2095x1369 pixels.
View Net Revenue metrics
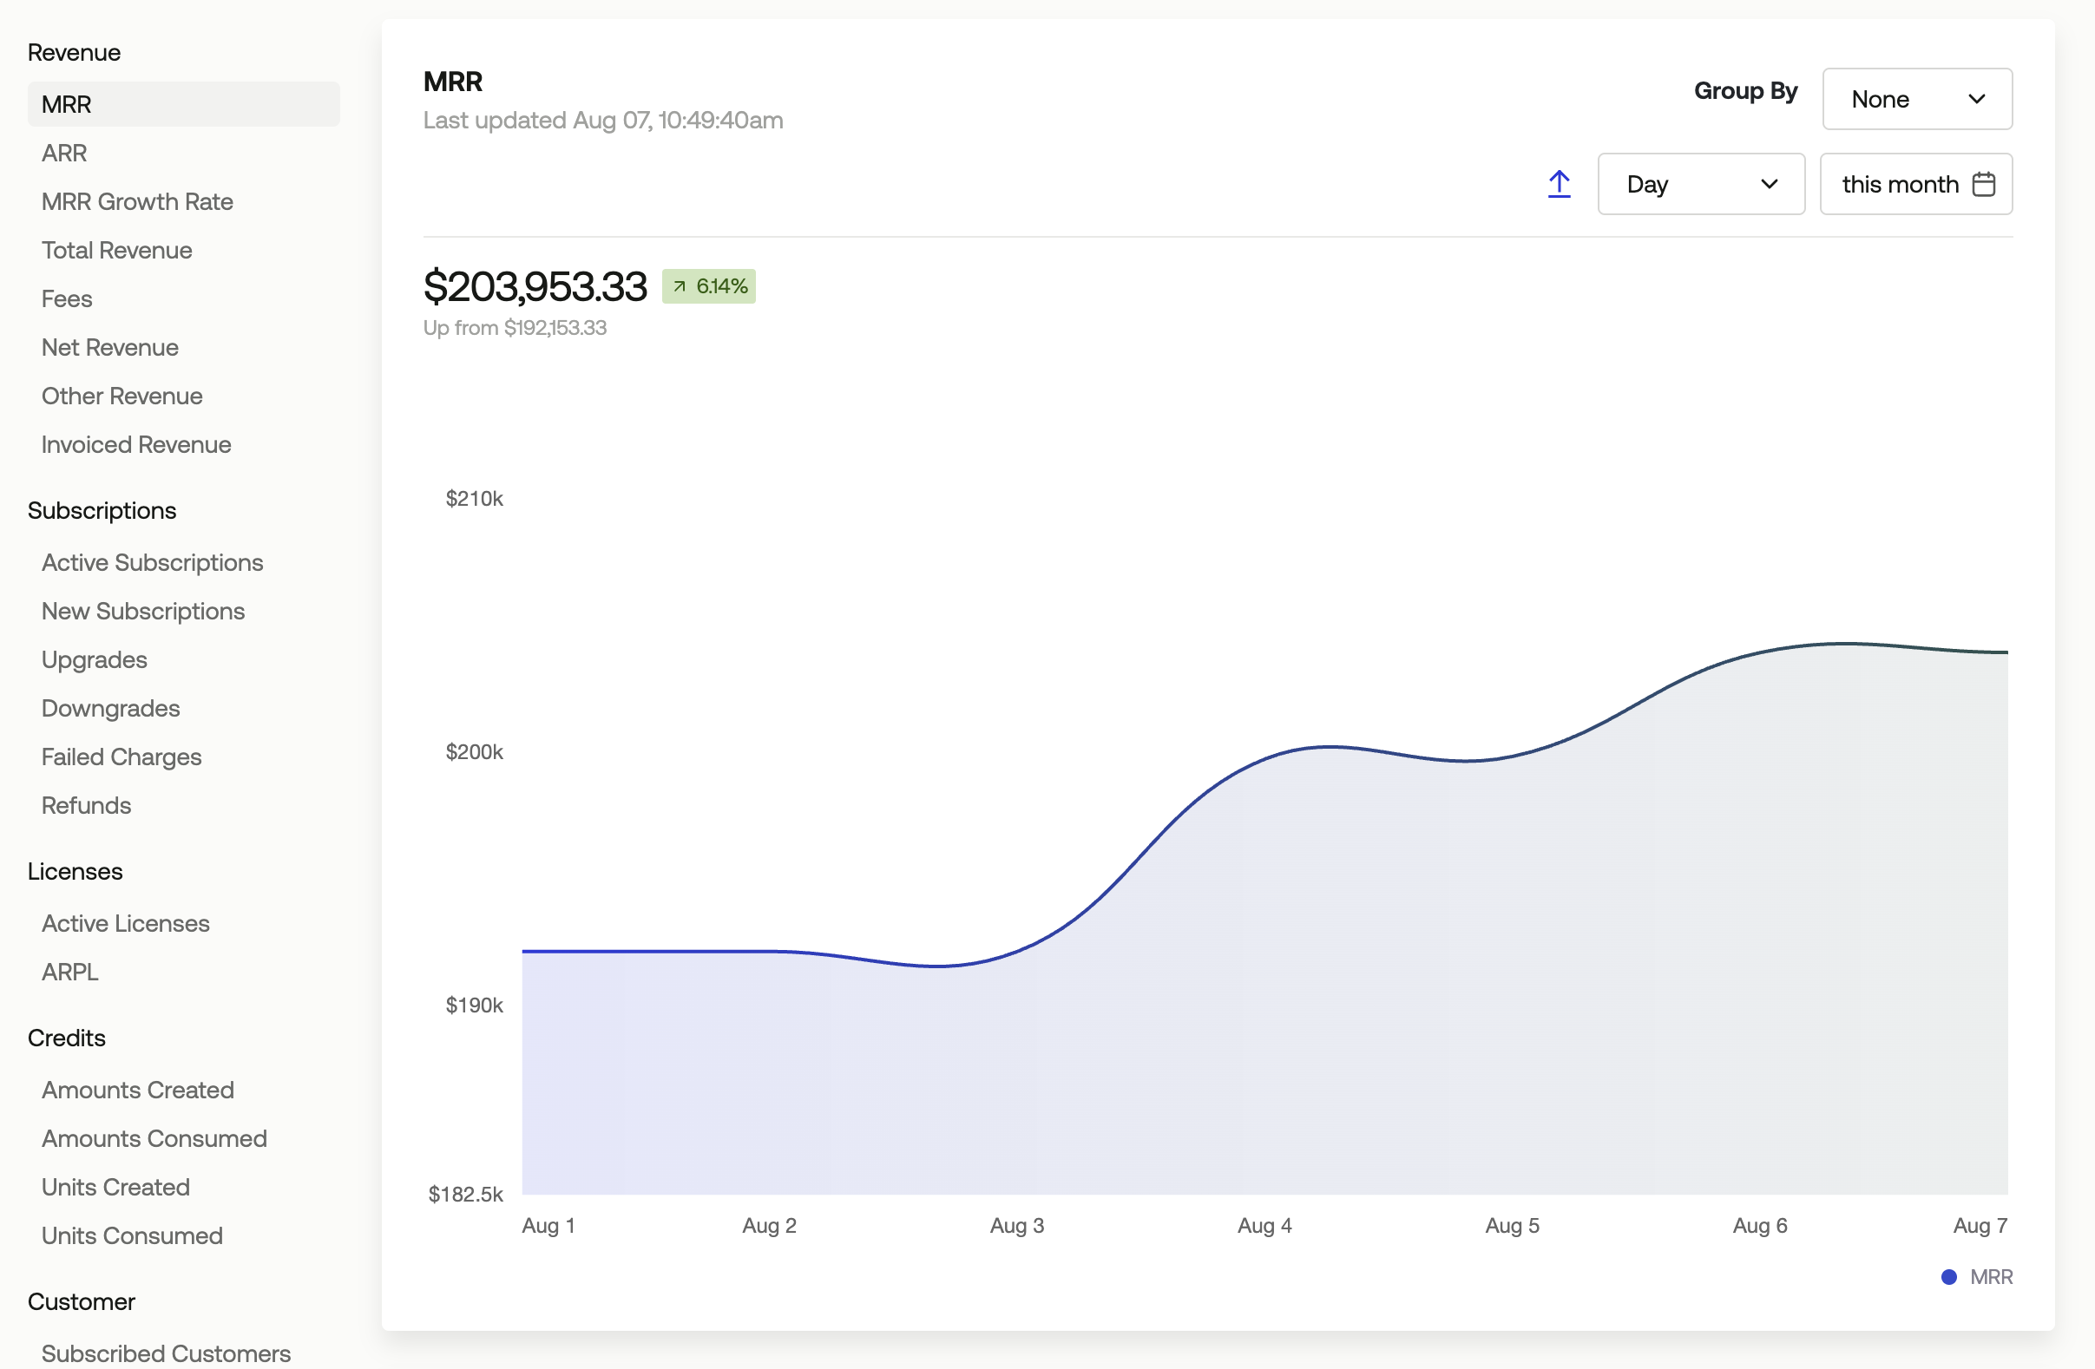coord(110,347)
